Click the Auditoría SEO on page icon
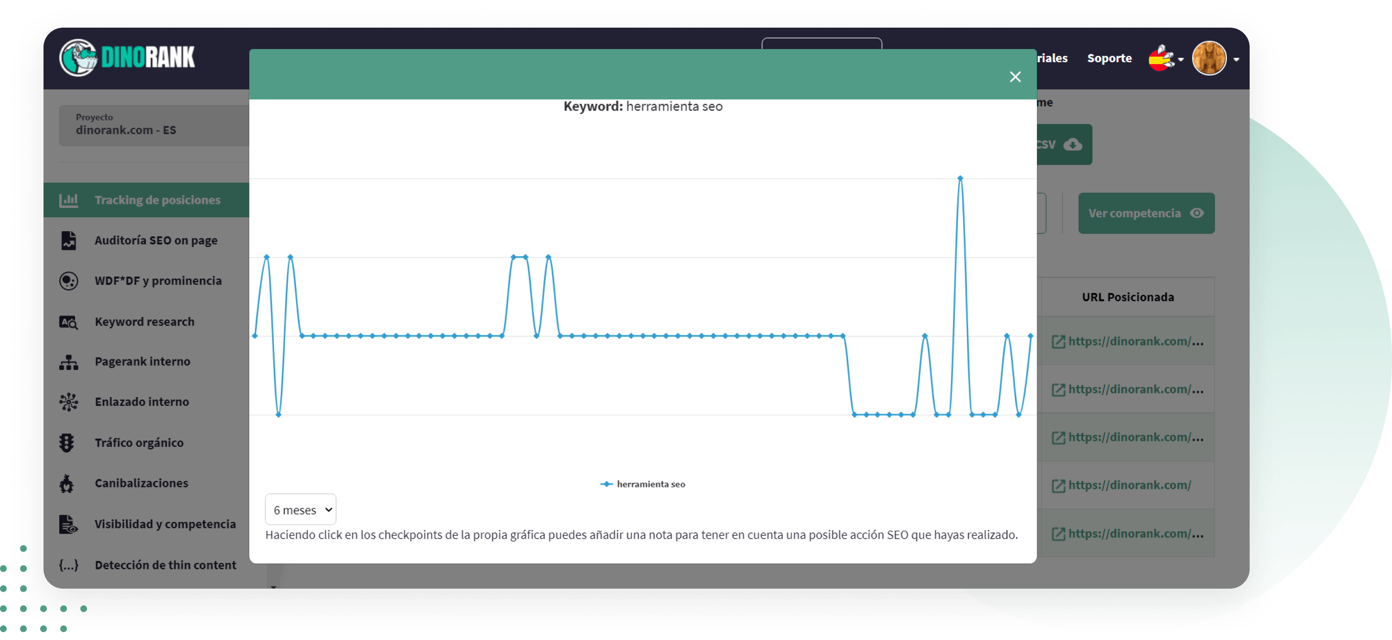Screen dimensions: 1392x640 (69, 240)
